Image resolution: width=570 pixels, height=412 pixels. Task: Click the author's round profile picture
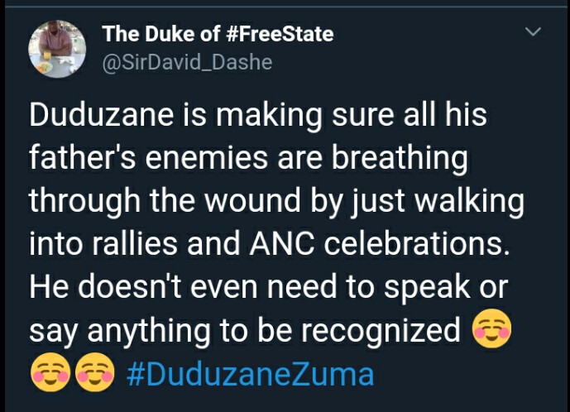pyautogui.click(x=57, y=49)
